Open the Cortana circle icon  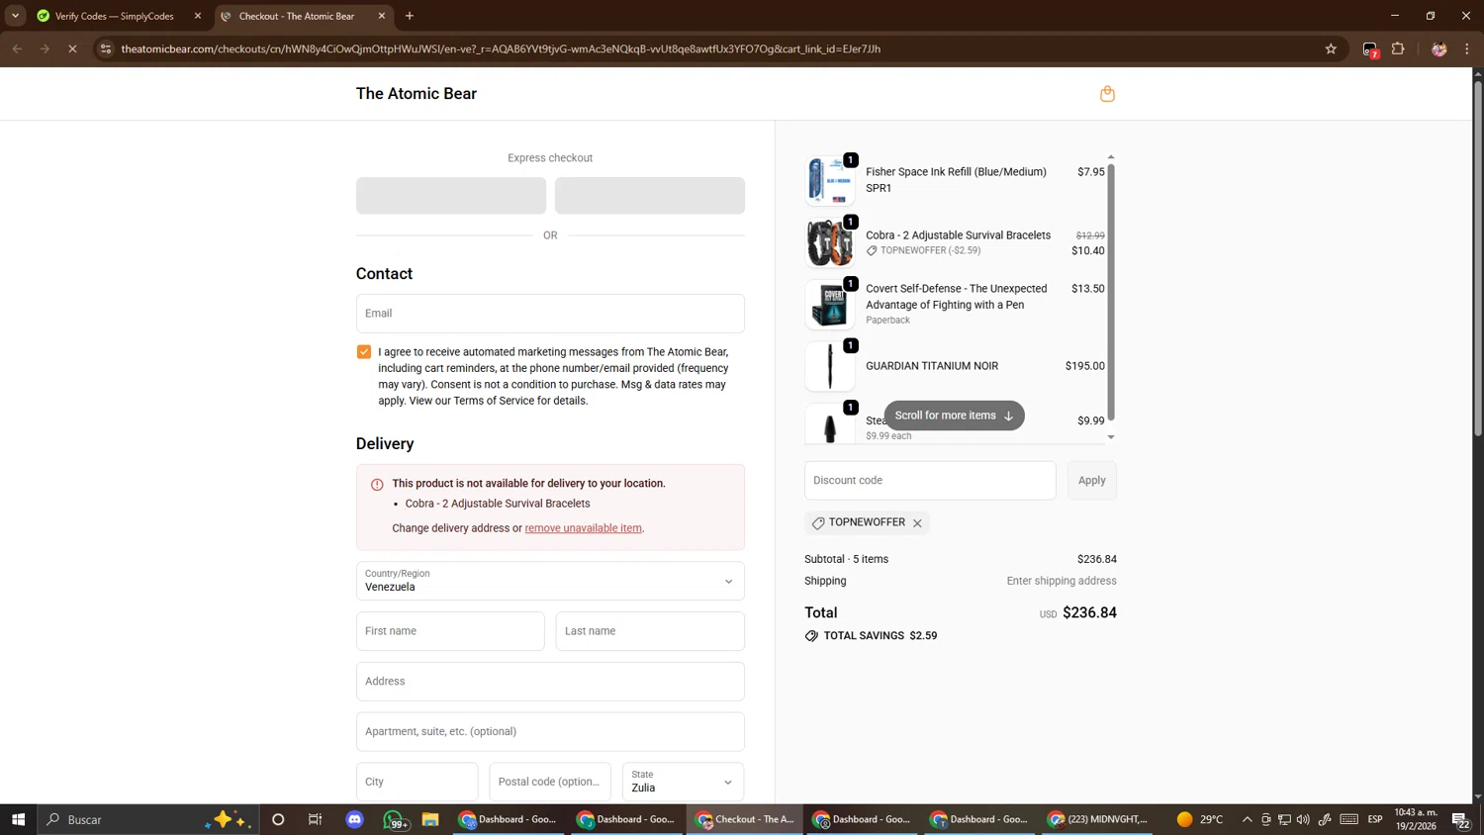tap(278, 819)
